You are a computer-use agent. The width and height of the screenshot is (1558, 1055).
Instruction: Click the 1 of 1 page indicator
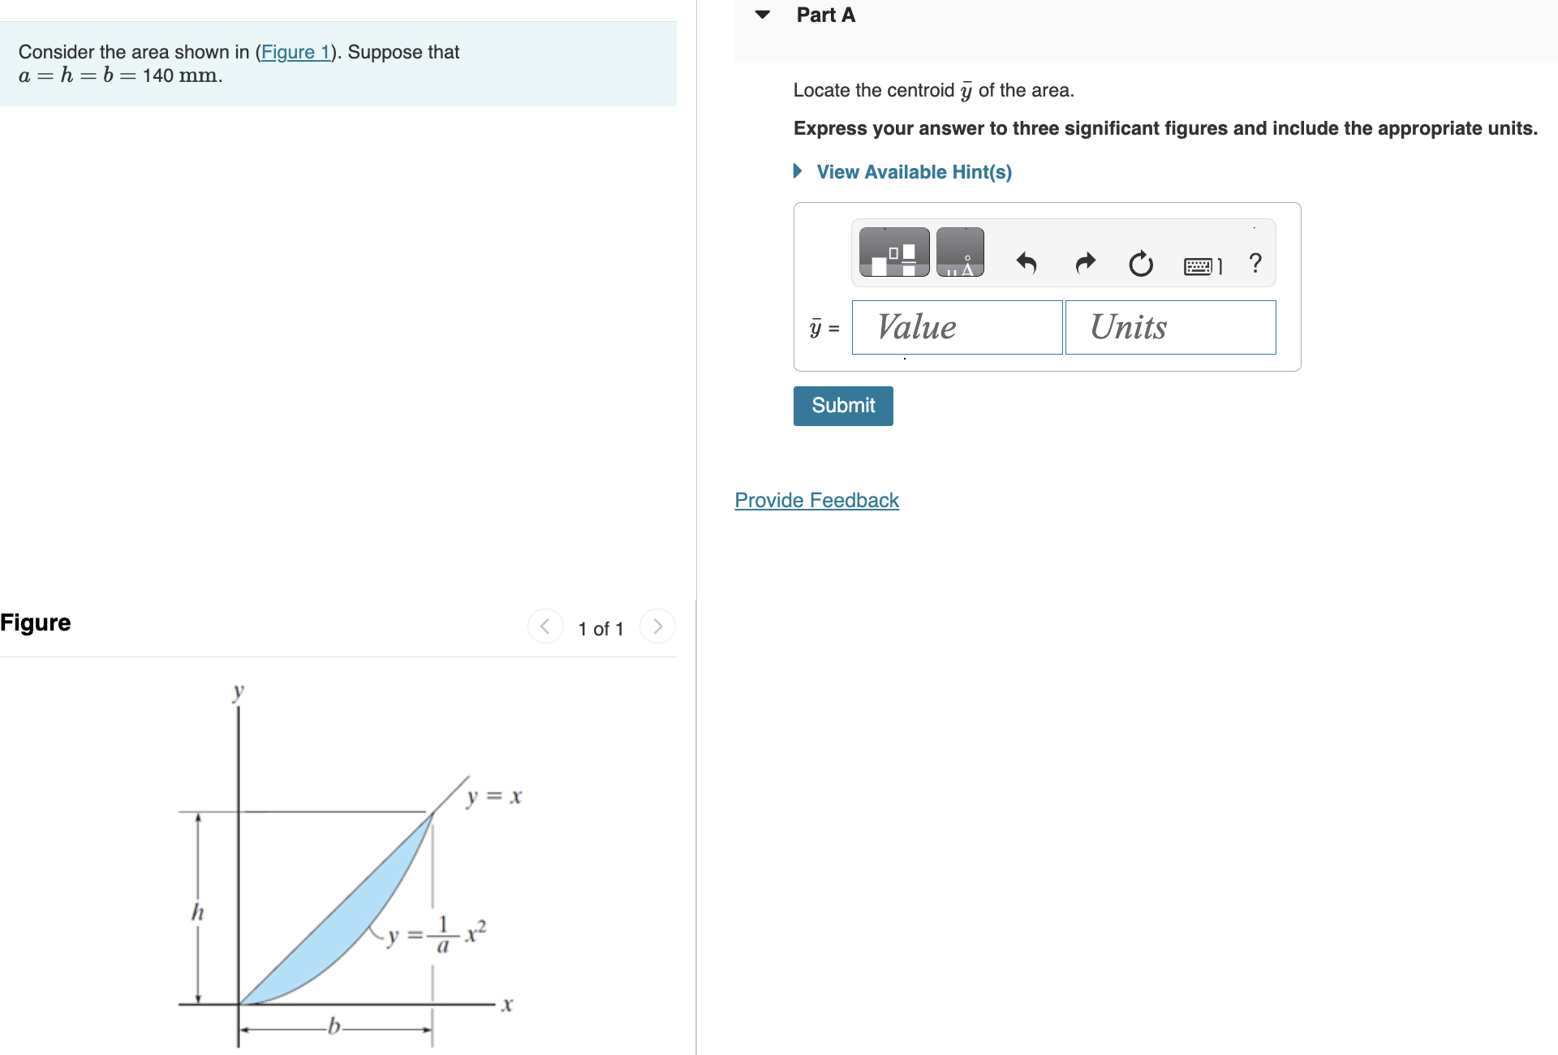click(x=600, y=627)
